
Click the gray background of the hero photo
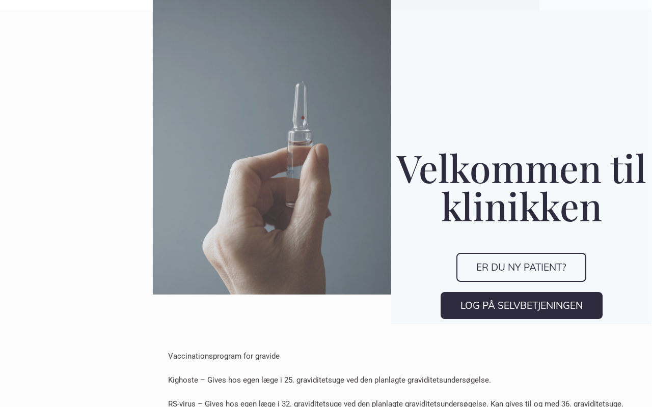click(x=204, y=76)
